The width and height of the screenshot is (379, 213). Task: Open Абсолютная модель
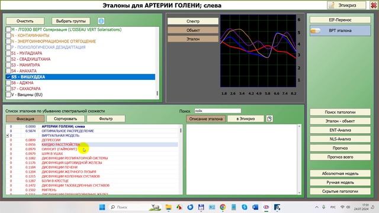(340, 173)
